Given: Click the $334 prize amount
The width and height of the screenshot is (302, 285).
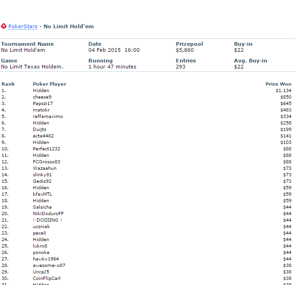Looking at the screenshot, I should coord(286,117).
